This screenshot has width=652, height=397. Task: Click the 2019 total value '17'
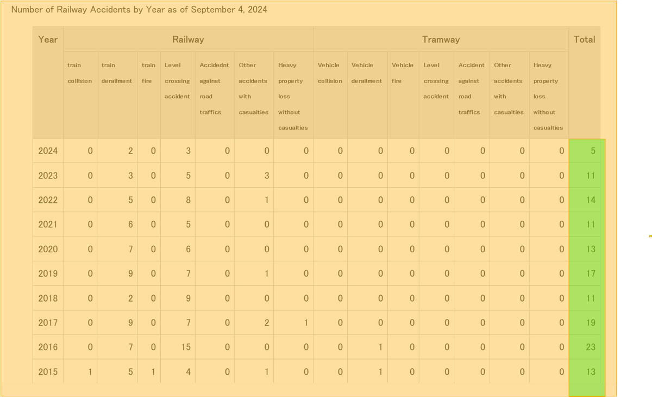tap(591, 274)
